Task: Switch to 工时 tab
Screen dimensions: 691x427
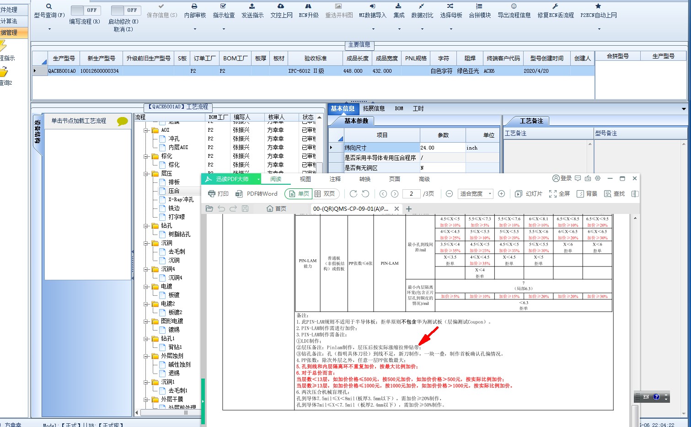Action: 418,108
